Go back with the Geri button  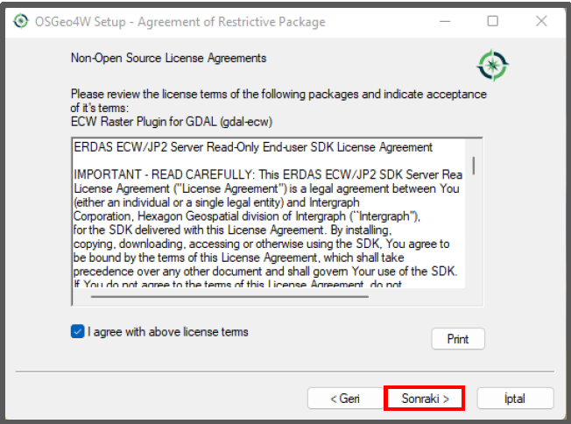point(345,398)
